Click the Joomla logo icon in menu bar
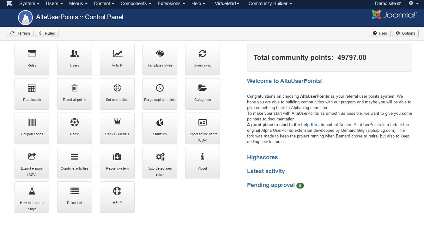The width and height of the screenshot is (424, 227). (x=9, y=3)
